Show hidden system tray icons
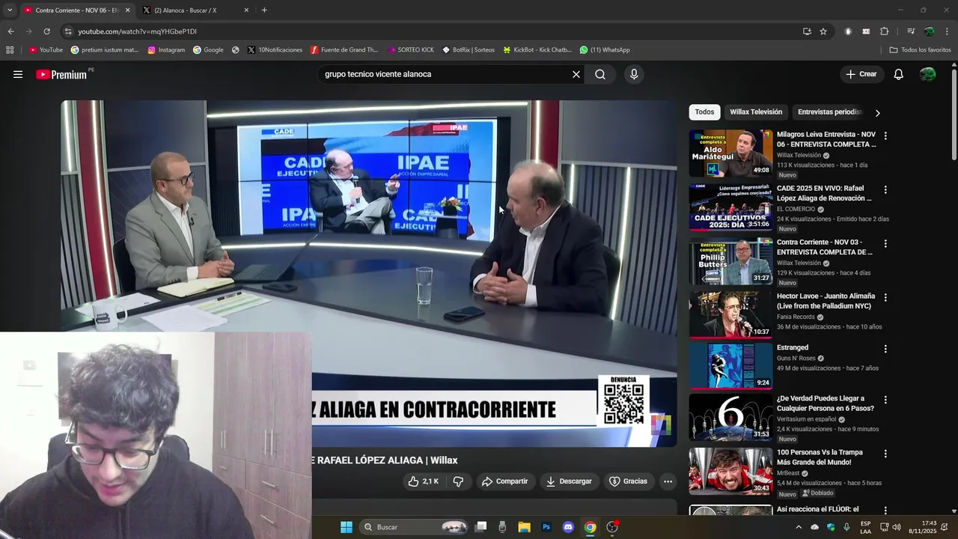The image size is (958, 539). pos(799,527)
